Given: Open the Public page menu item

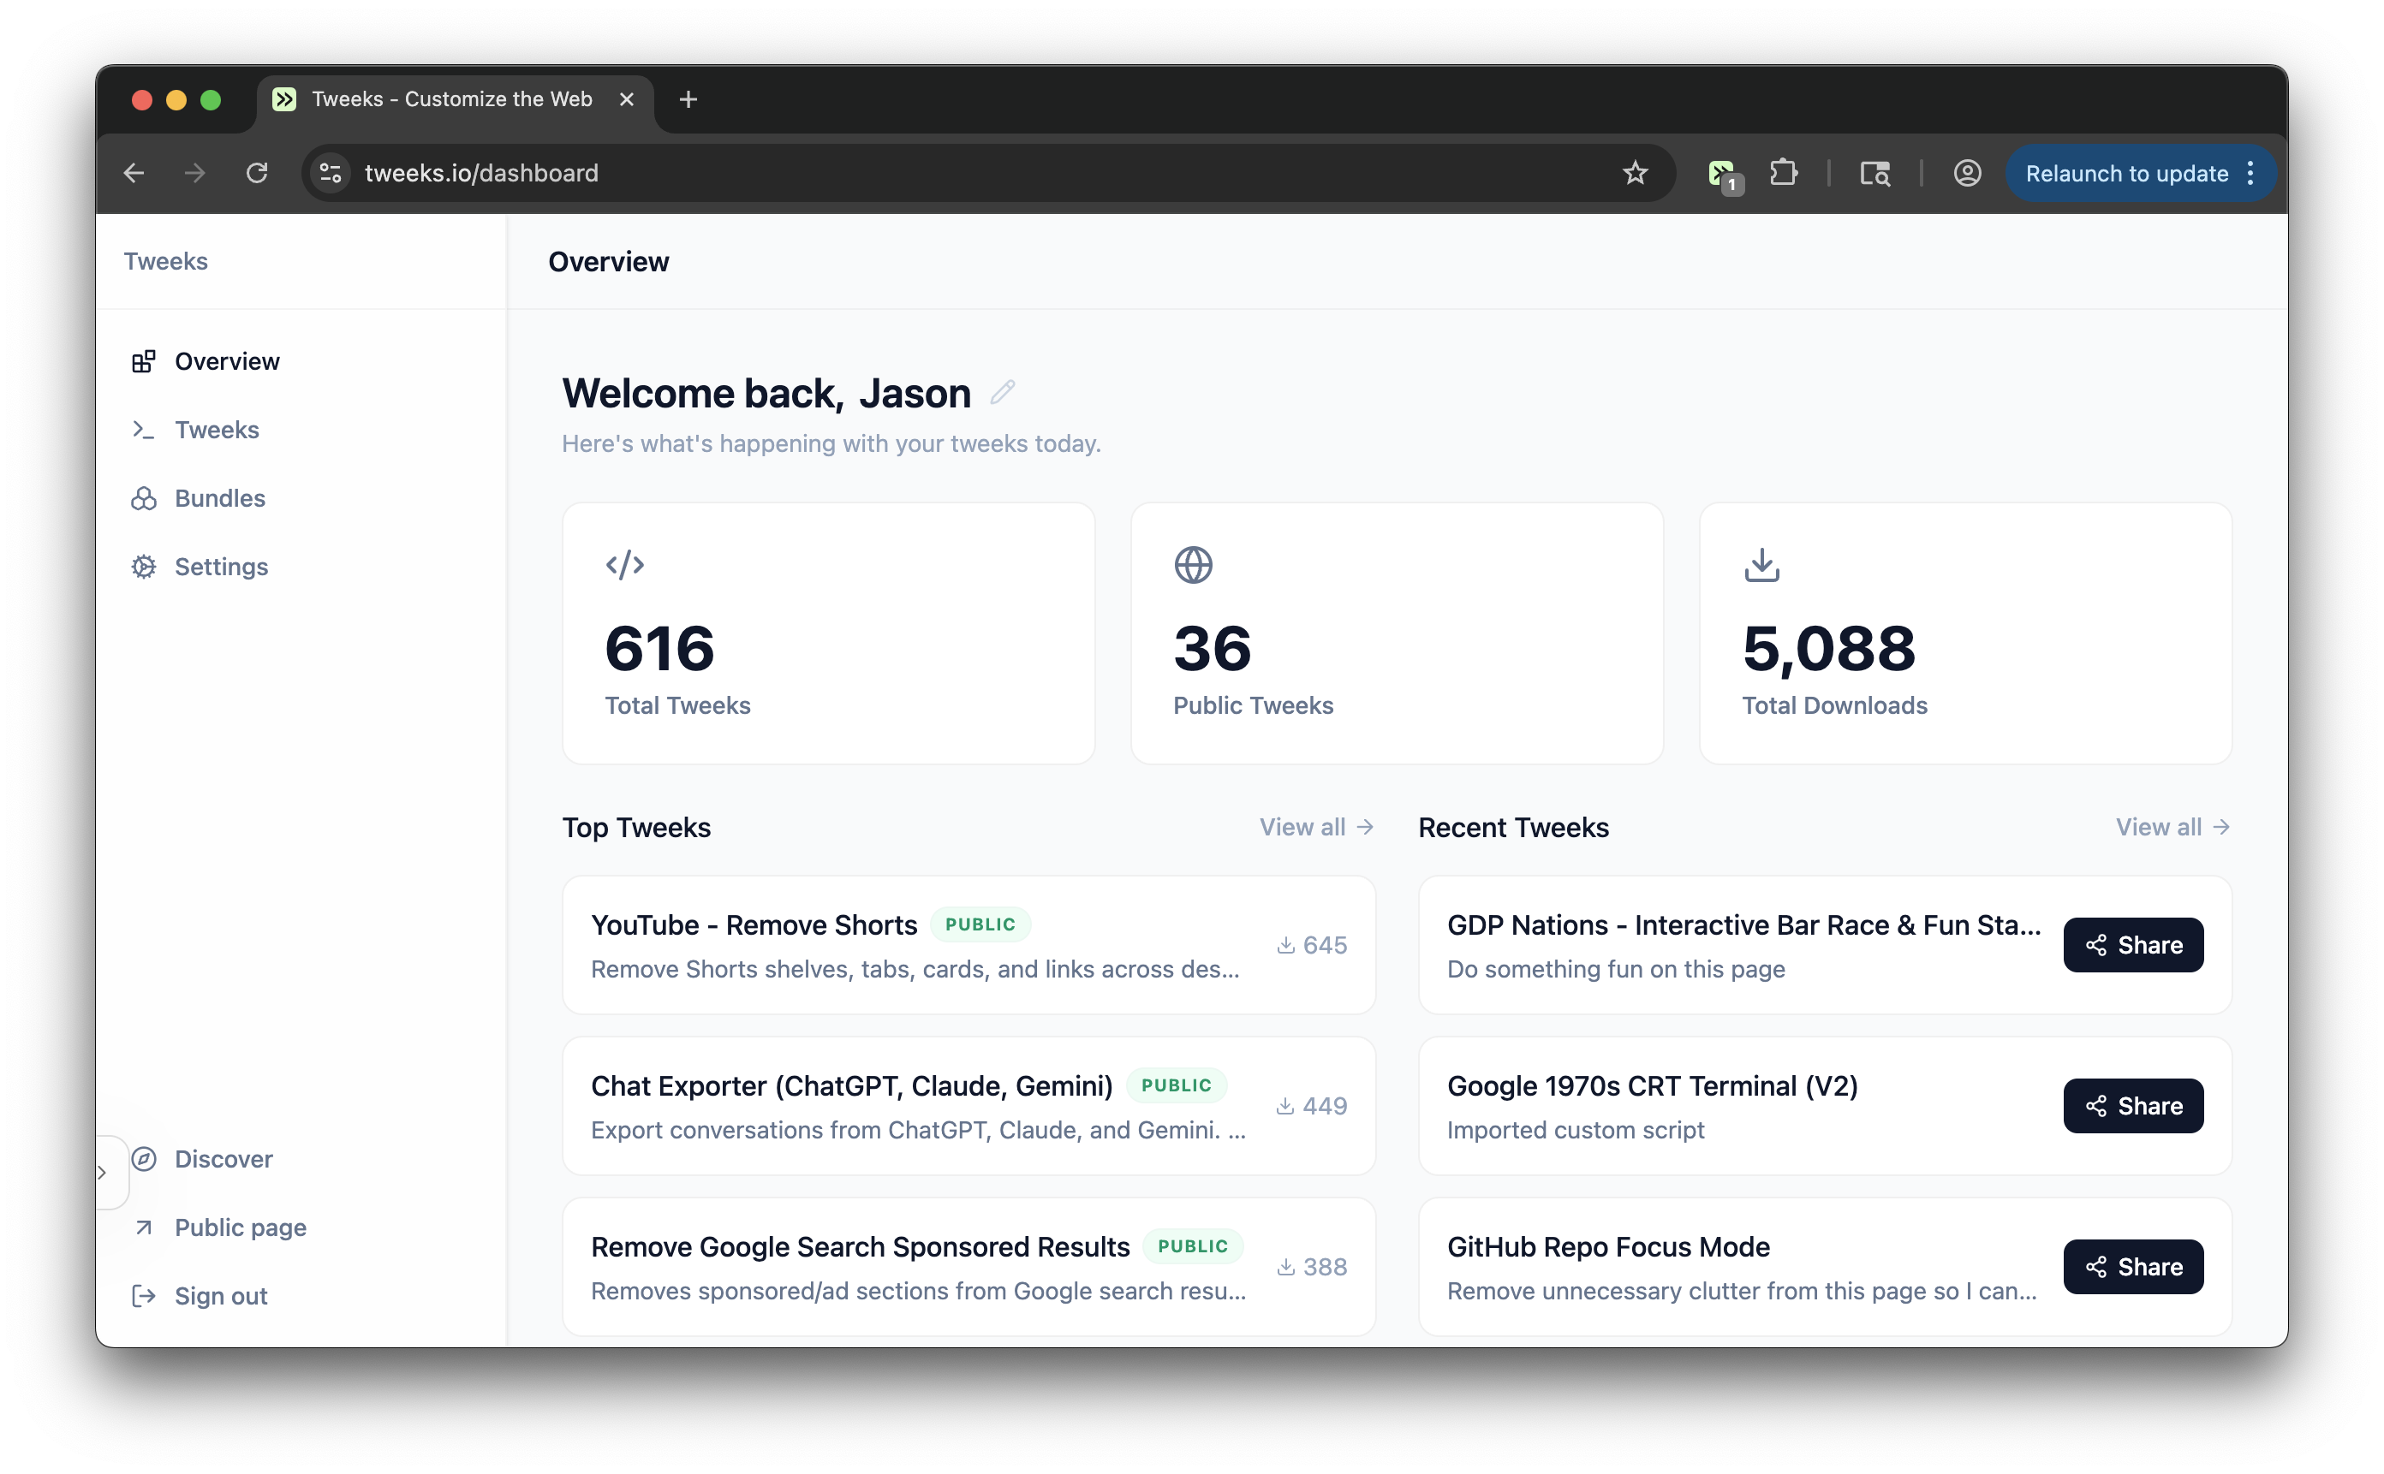Looking at the screenshot, I should (239, 1227).
